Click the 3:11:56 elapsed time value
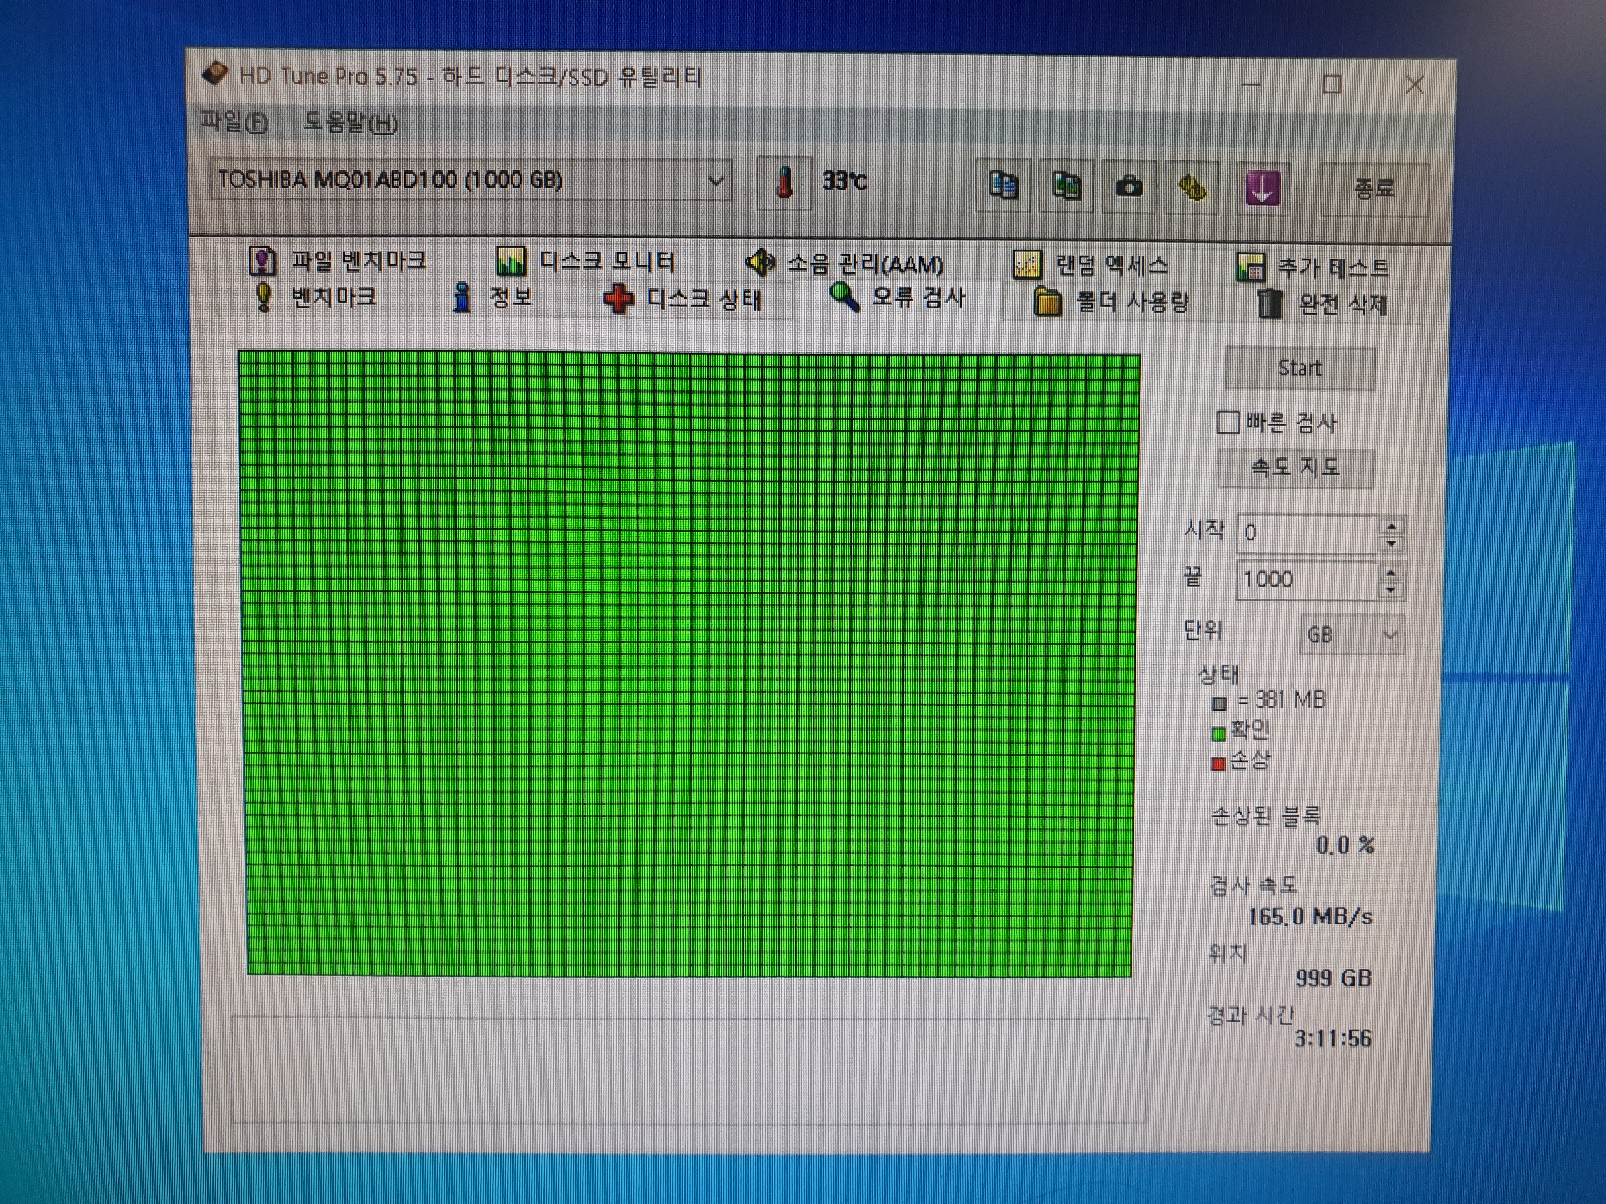Screen dimensions: 1606x1204 click(x=1333, y=1038)
